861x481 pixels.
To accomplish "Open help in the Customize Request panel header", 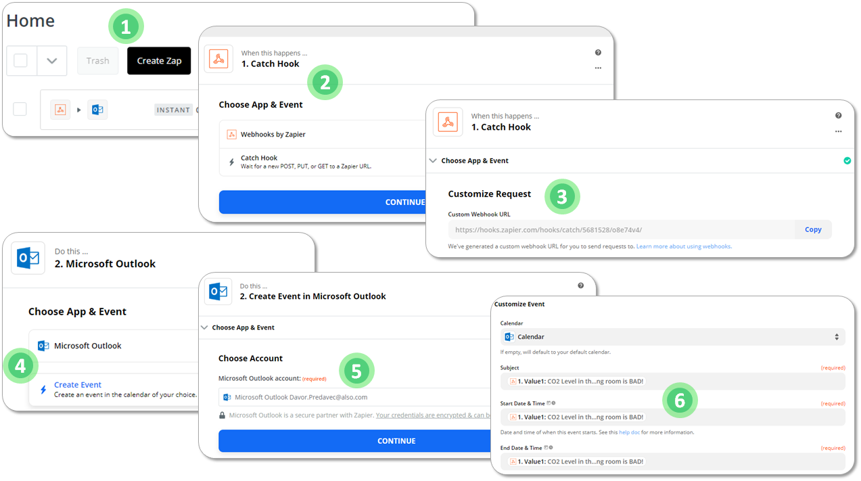I will tap(839, 116).
